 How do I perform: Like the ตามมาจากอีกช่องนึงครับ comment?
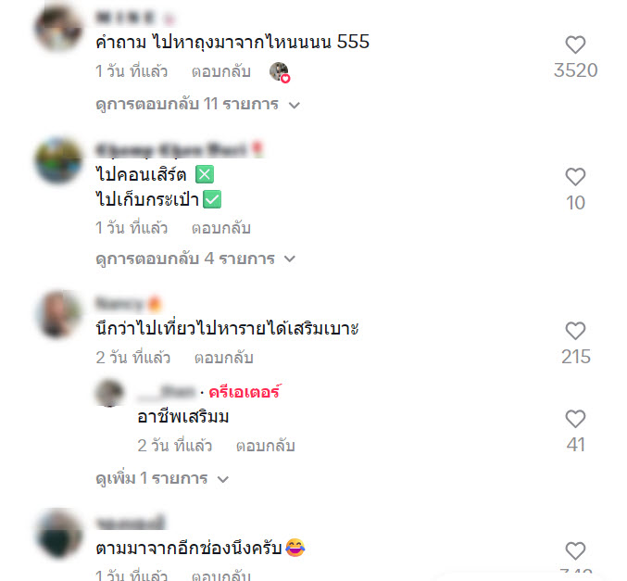click(x=575, y=551)
